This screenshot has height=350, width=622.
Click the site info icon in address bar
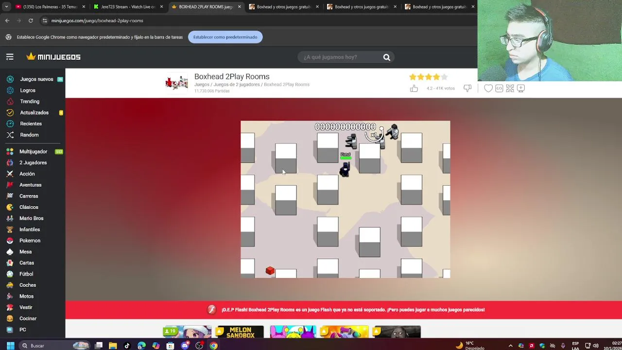click(x=44, y=20)
